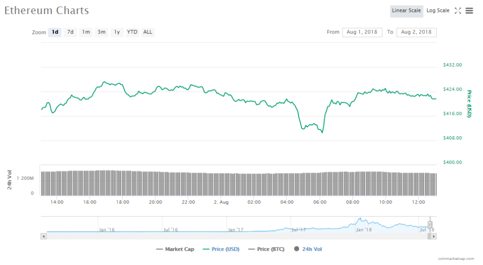483x265 pixels.
Task: Edit the From date field
Action: [x=362, y=32]
